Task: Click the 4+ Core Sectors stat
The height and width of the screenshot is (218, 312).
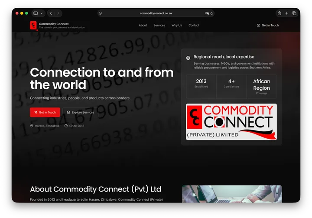Action: tap(231, 86)
